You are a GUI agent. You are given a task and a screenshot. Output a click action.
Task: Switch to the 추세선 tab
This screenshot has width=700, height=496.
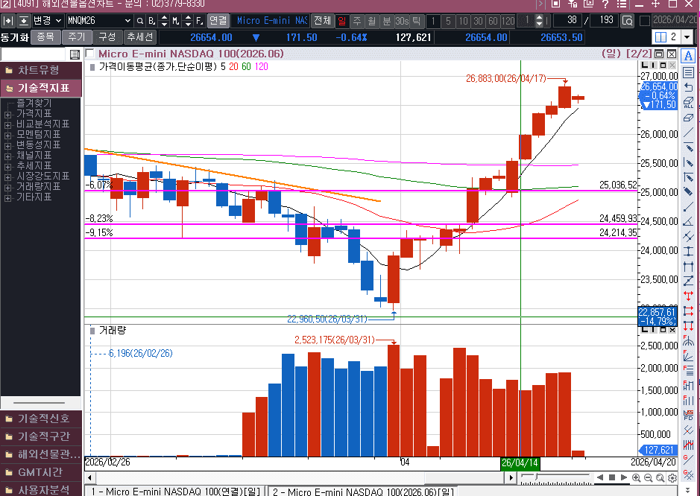pyautogui.click(x=140, y=36)
